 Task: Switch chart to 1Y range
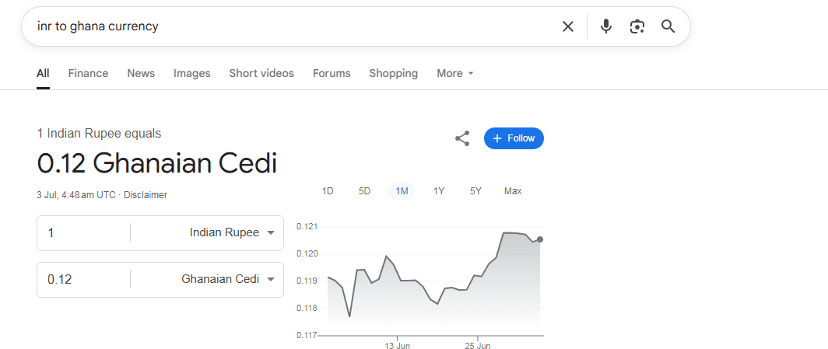point(439,191)
